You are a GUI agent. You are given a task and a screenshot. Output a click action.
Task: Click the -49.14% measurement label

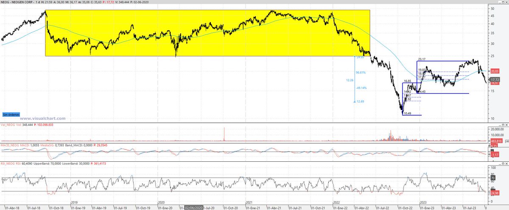click(361, 88)
